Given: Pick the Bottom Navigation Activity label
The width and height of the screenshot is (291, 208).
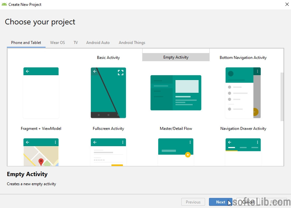Looking at the screenshot, I should coord(243,58).
